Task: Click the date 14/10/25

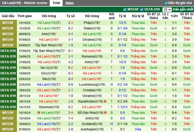Action: tap(25, 23)
